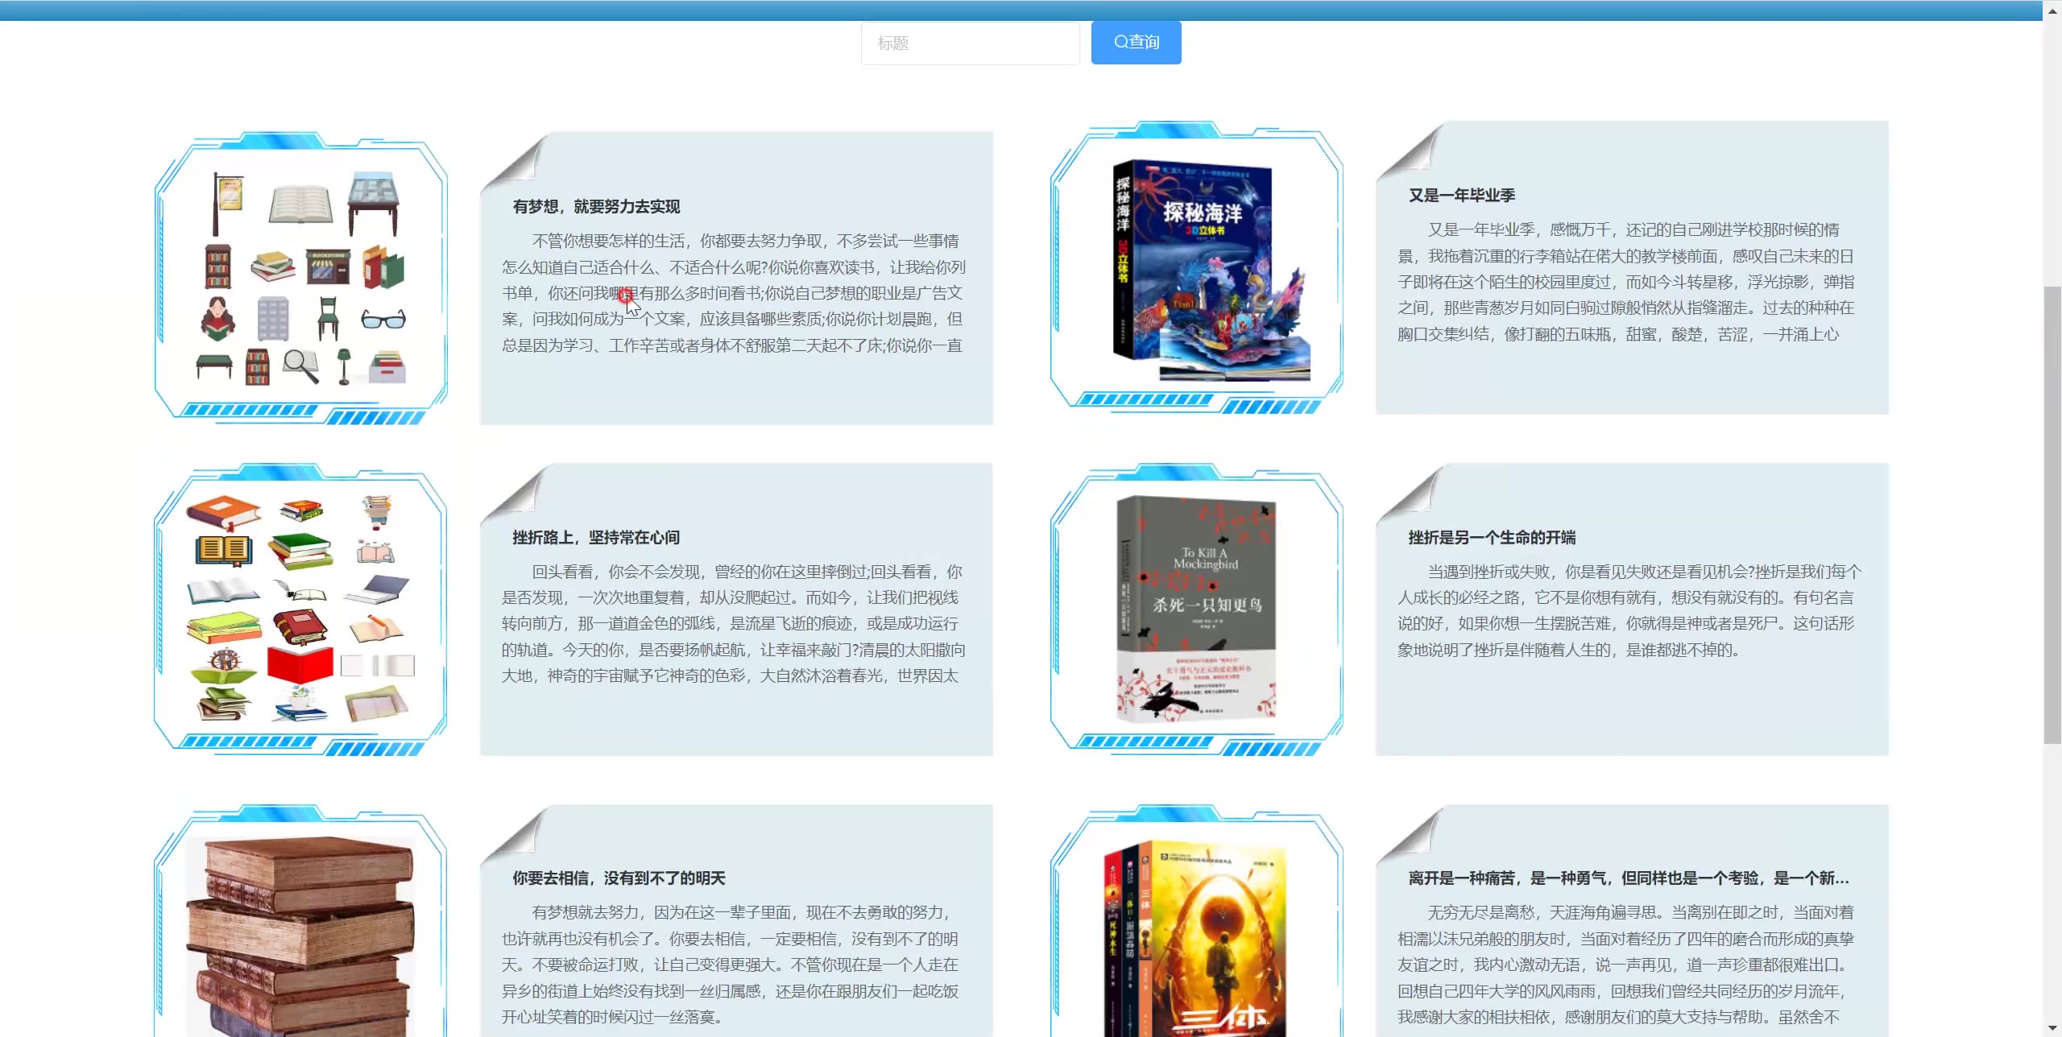Click the 标题 search input field
The width and height of the screenshot is (2062, 1037).
coord(970,43)
